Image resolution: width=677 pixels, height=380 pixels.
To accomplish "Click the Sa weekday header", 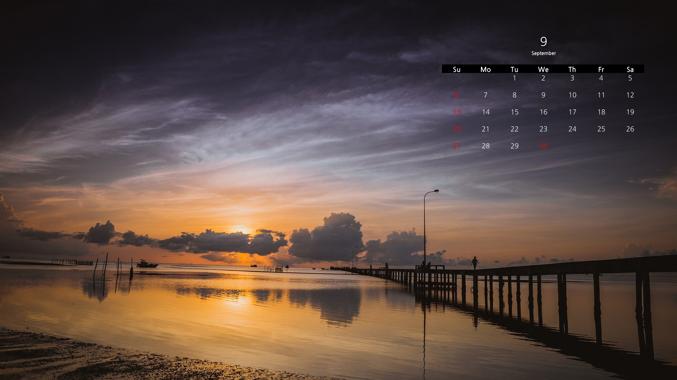I will (630, 69).
